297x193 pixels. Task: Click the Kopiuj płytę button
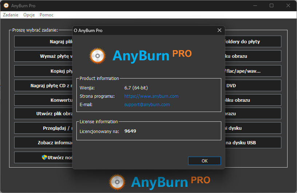click(43, 71)
